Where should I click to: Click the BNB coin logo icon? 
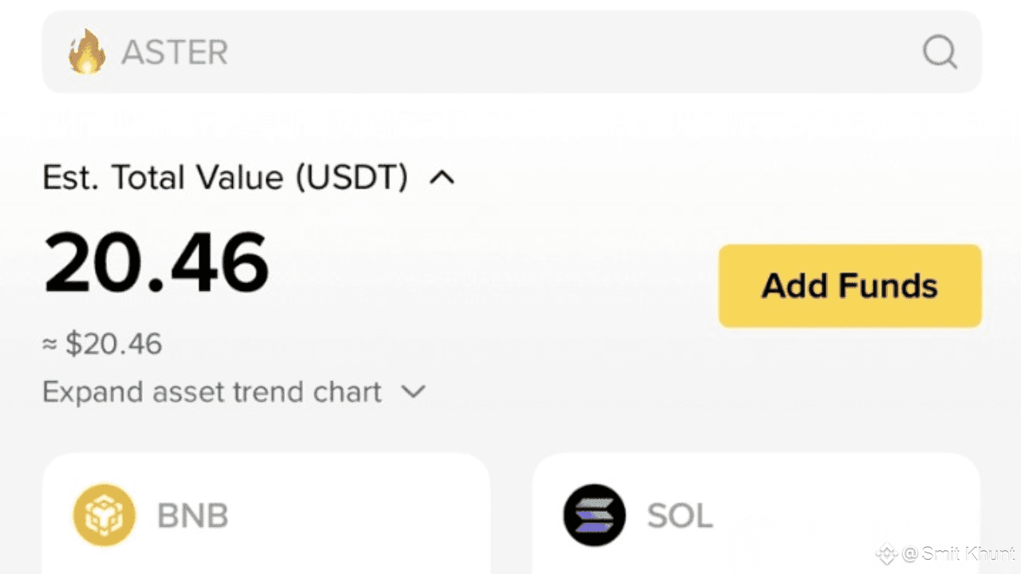[x=104, y=515]
